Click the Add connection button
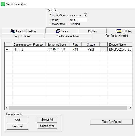This screenshot has width=135, height=136. pos(18,120)
